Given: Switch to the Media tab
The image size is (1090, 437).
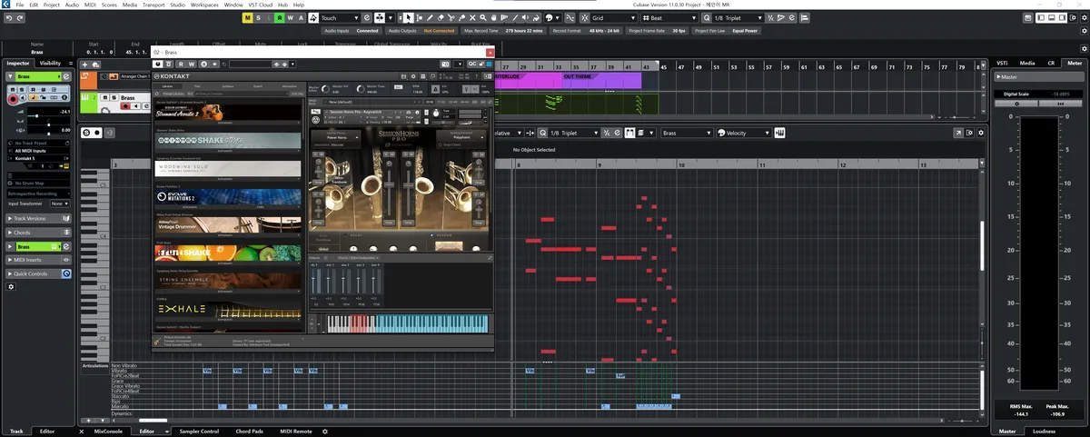Looking at the screenshot, I should click(1027, 63).
